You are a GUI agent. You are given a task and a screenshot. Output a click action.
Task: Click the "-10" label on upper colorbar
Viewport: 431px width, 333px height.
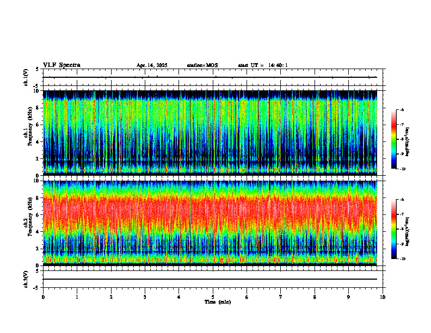click(402, 169)
